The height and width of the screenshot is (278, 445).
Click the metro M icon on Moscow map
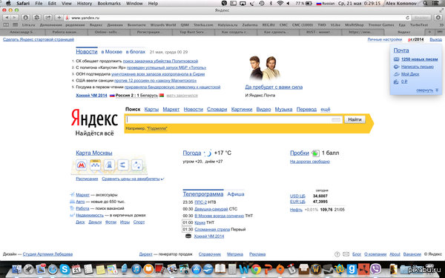point(81,165)
